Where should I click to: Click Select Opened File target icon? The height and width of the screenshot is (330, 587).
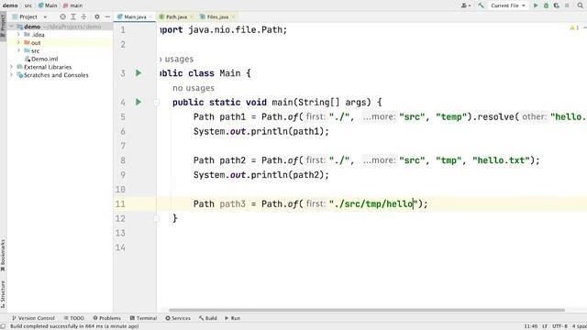click(x=63, y=16)
